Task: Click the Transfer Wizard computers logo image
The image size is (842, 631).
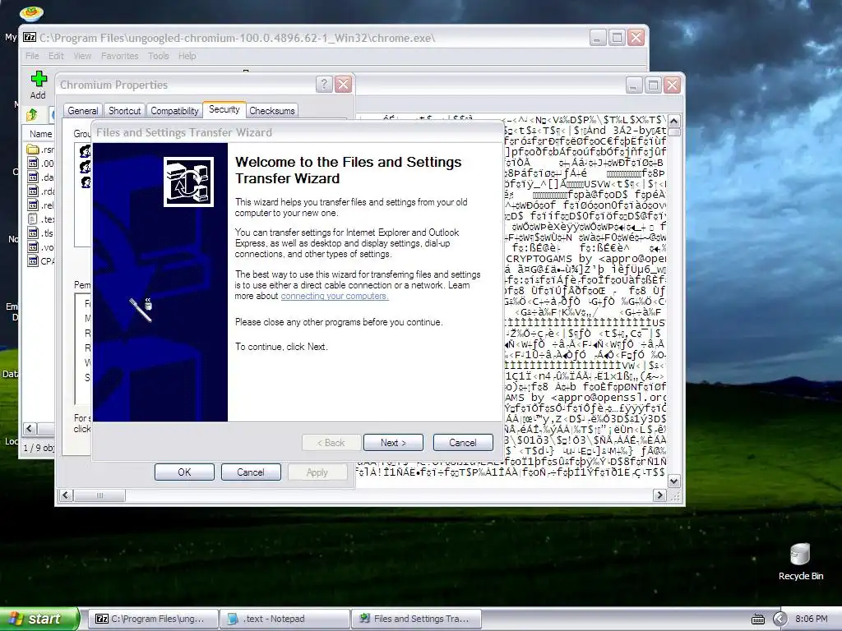Action: [x=188, y=182]
